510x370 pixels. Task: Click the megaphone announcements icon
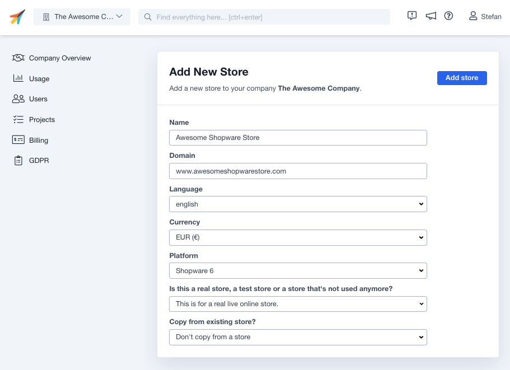(x=431, y=16)
